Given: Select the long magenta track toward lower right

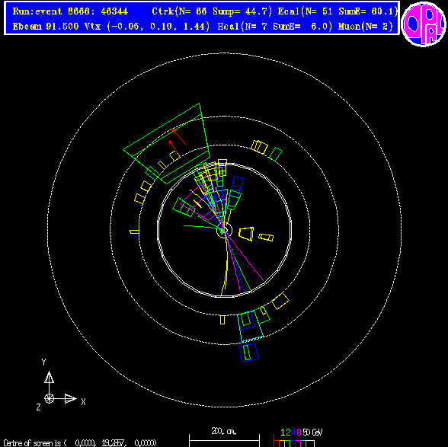Looking at the screenshot, I should (x=245, y=257).
